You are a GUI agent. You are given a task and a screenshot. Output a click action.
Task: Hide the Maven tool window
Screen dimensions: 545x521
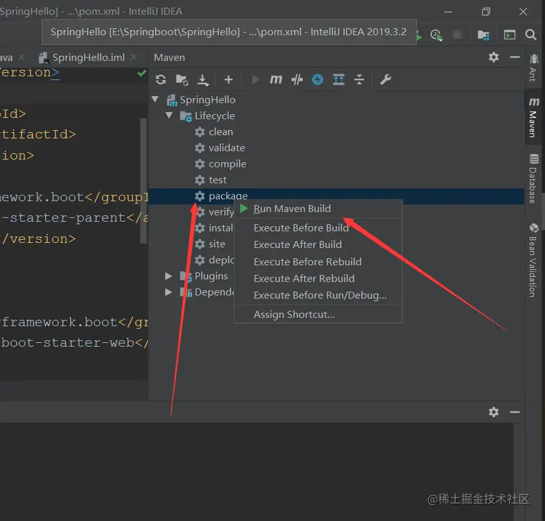[x=515, y=57]
